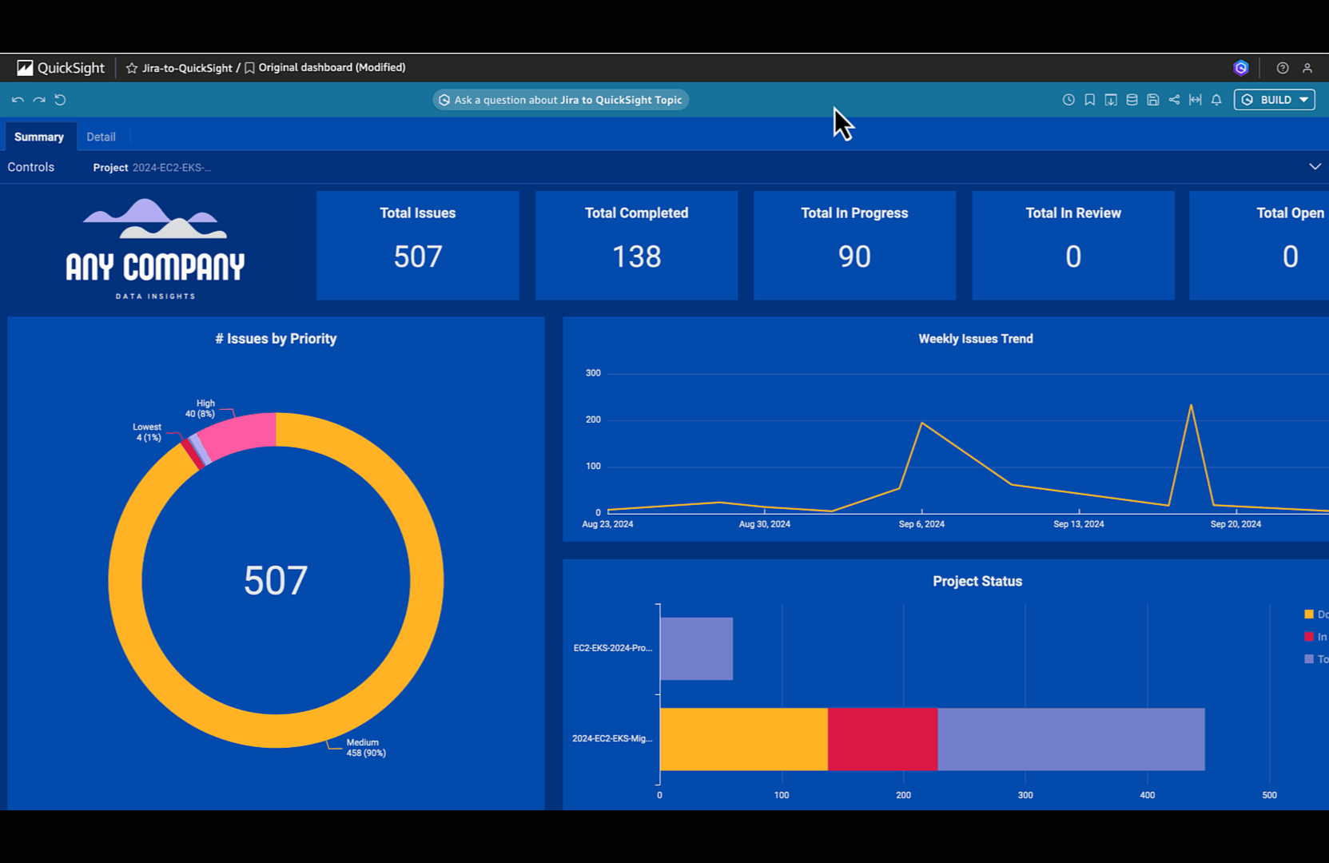The width and height of the screenshot is (1329, 863).
Task: Open the schedules clock icon
Action: pos(1068,100)
